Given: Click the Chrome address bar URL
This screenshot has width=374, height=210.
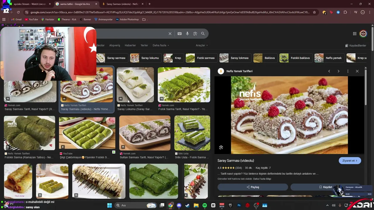Looking at the screenshot, I should (x=169, y=12).
